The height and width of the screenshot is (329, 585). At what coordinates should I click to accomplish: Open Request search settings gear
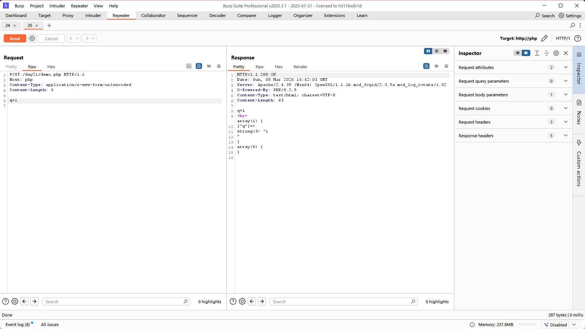[15, 301]
